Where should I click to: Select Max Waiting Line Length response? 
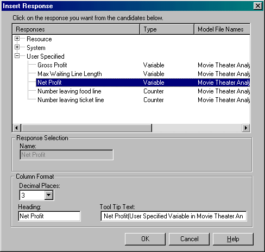pyautogui.click(x=70, y=74)
